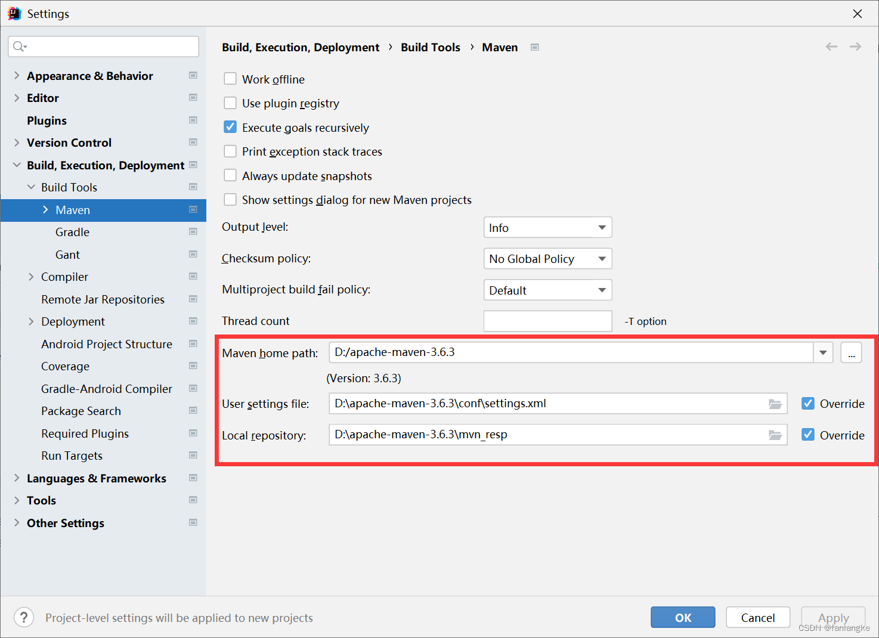Expand Appearance & Behavior section
The height and width of the screenshot is (638, 879).
[17, 75]
